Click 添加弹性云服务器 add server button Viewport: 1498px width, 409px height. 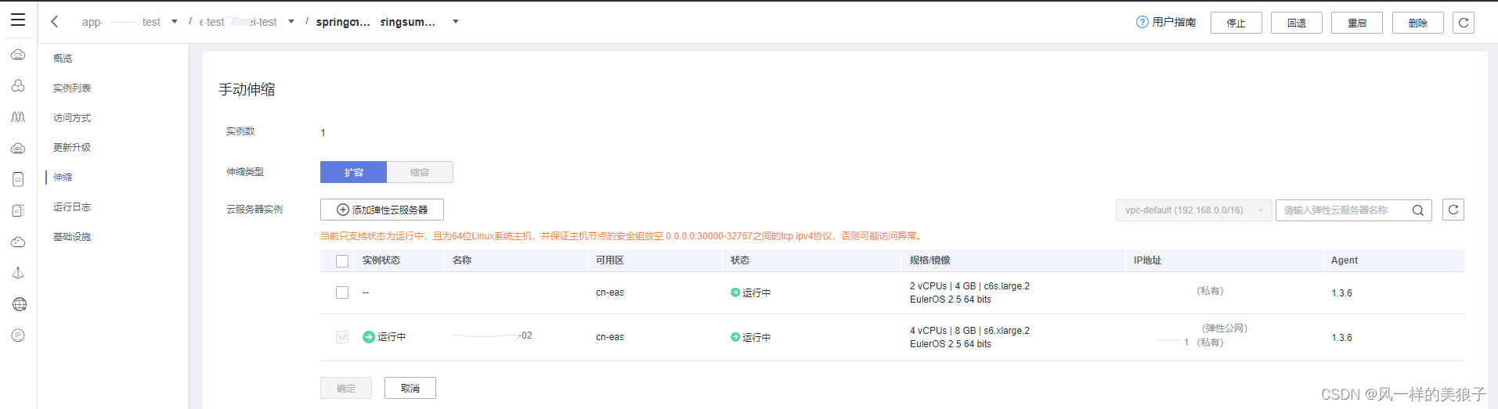pyautogui.click(x=382, y=210)
